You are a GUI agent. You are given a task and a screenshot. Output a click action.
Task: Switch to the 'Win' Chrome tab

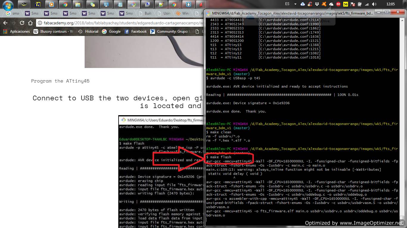182,13
